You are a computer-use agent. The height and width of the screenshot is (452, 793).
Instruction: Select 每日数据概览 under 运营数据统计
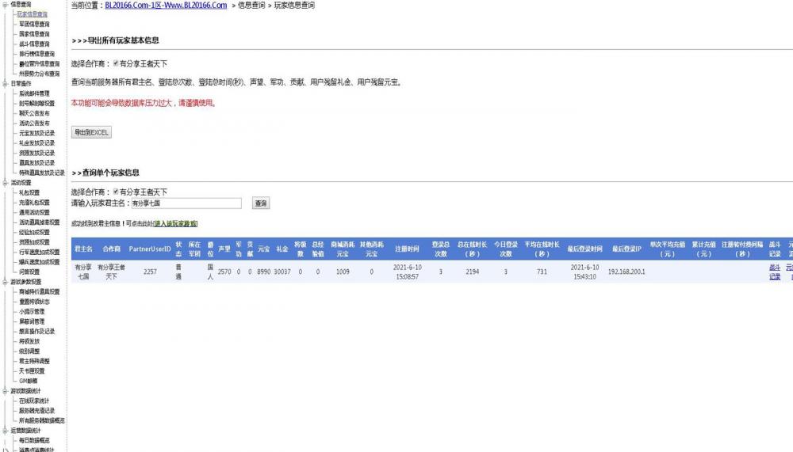click(34, 440)
